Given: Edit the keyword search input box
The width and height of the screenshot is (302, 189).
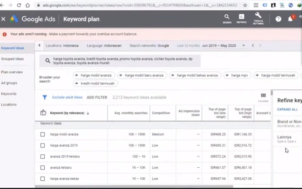Looking at the screenshot, I should coord(120,61).
